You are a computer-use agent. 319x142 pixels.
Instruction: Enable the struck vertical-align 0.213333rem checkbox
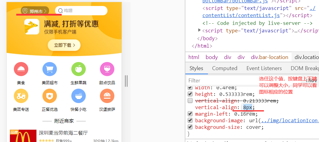click(x=190, y=100)
